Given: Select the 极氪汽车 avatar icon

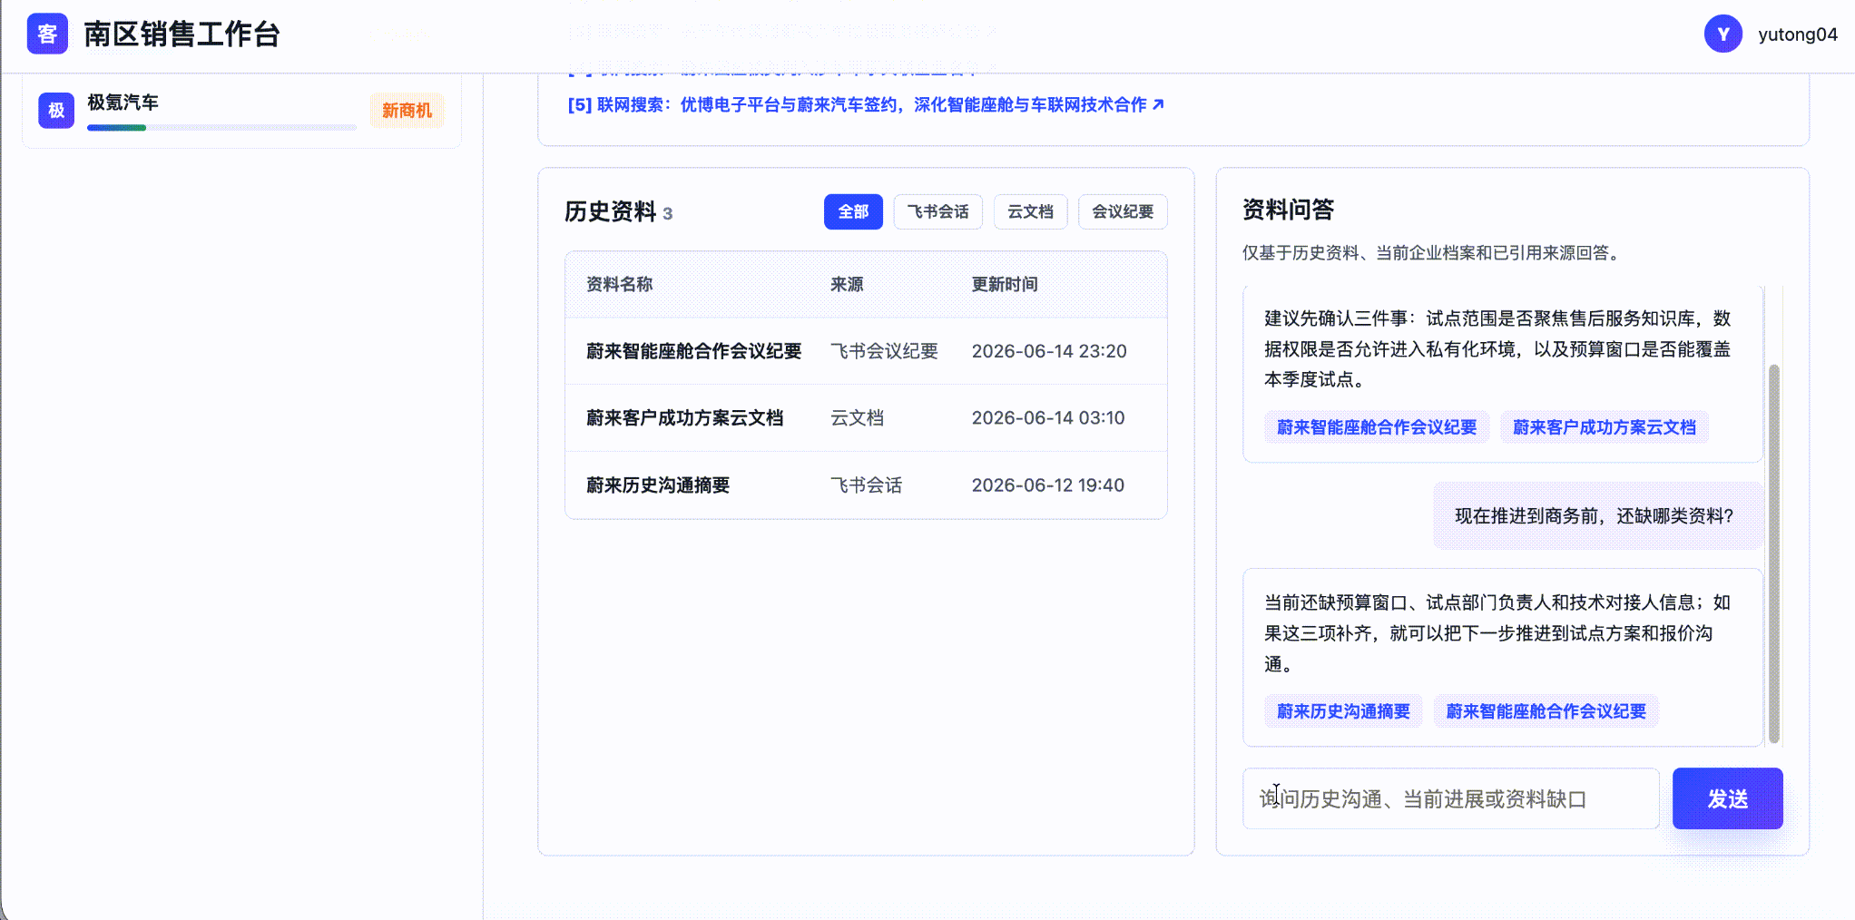Looking at the screenshot, I should [x=56, y=111].
